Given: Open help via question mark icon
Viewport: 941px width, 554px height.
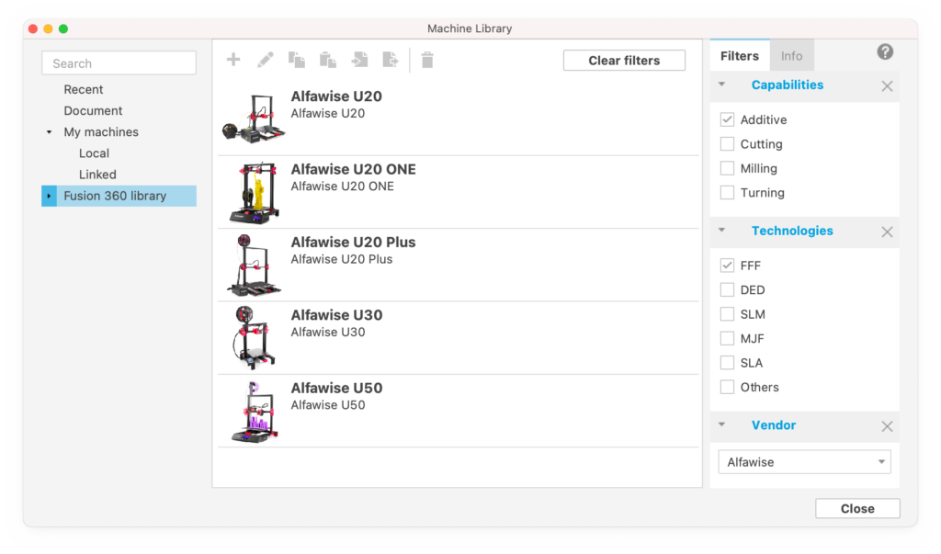Looking at the screenshot, I should pos(885,52).
